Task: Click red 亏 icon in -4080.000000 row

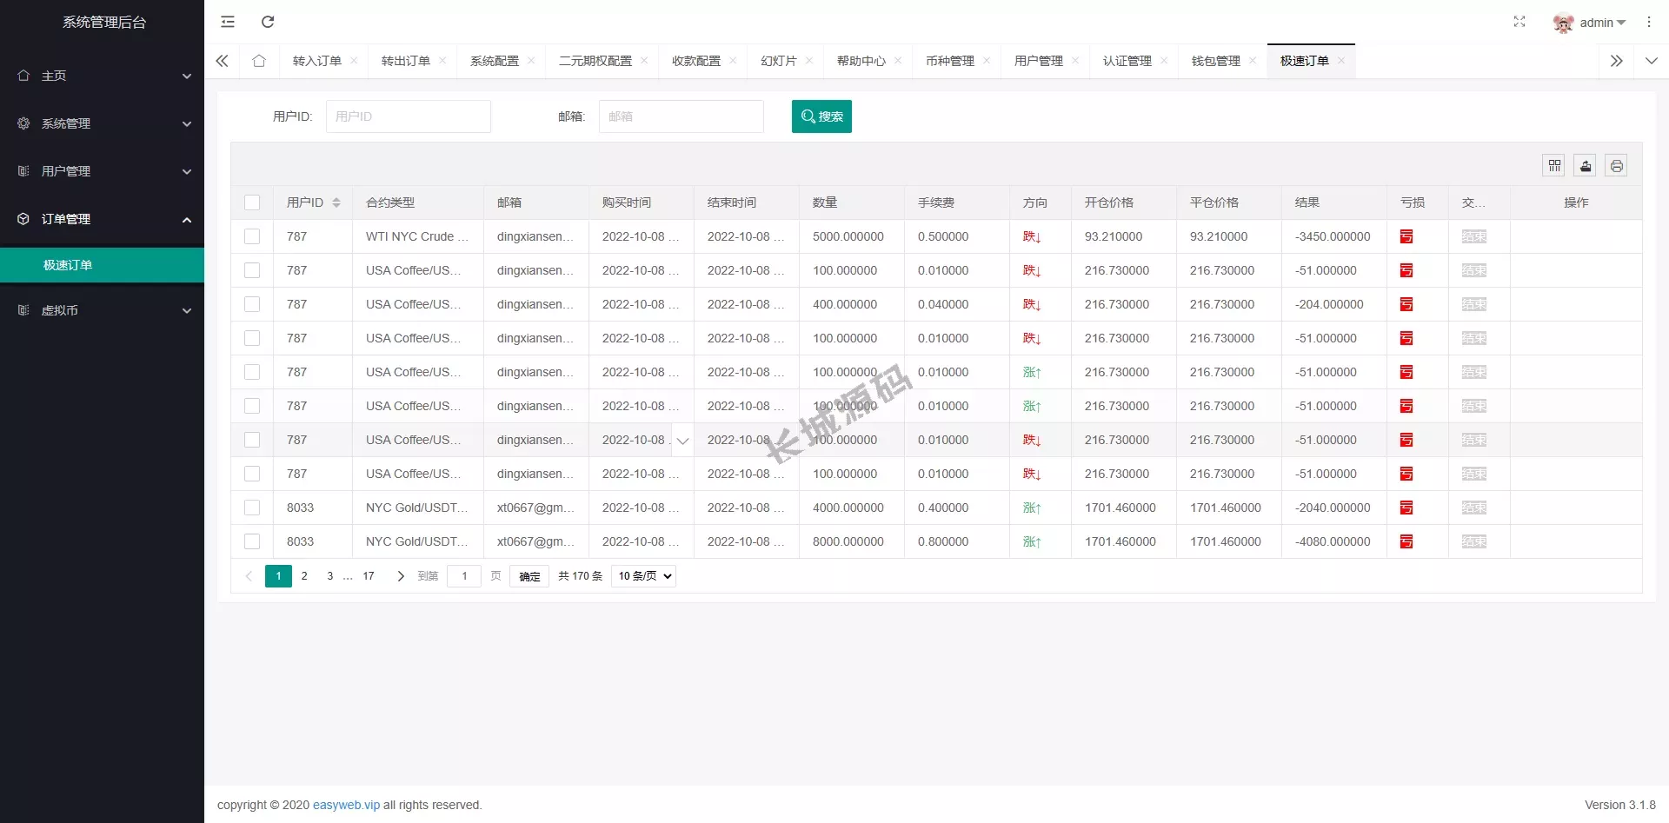Action: pyautogui.click(x=1406, y=541)
